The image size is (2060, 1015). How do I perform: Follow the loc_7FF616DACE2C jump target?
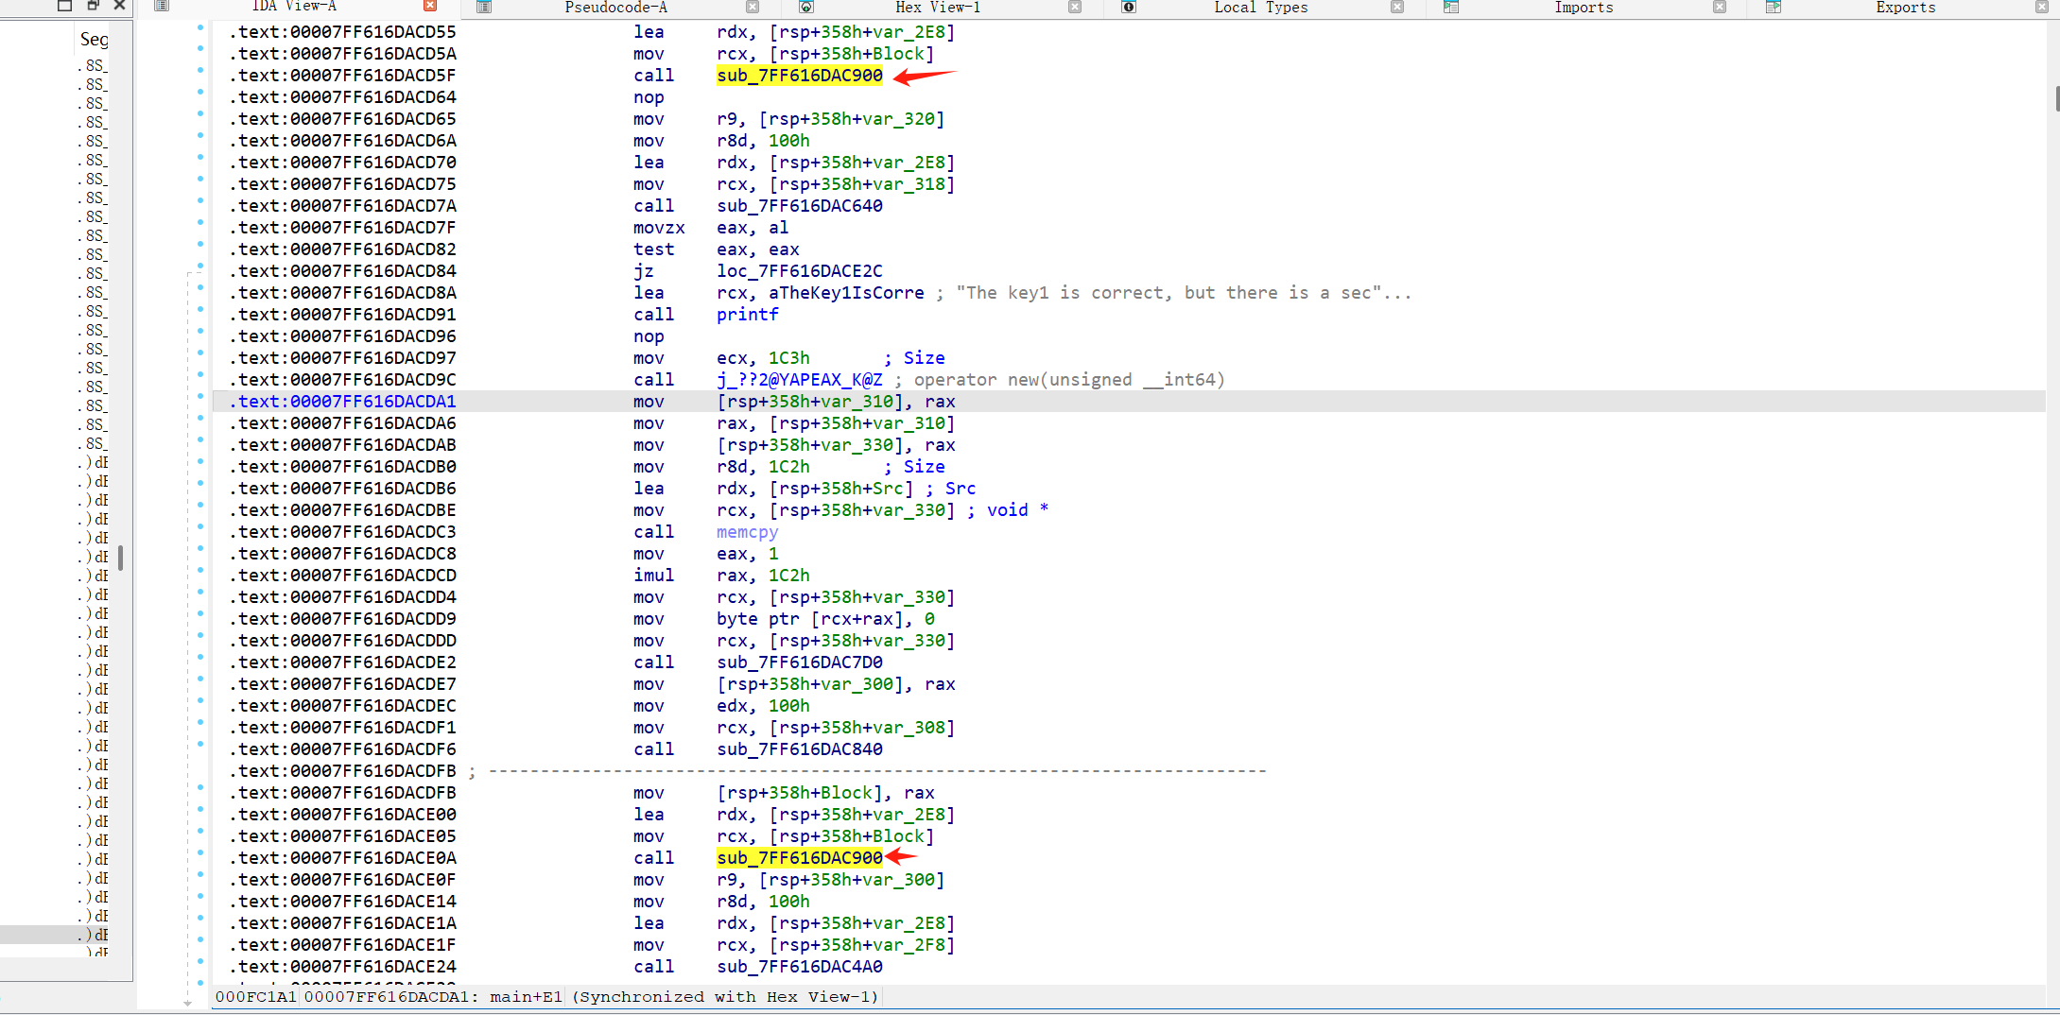[x=800, y=271]
